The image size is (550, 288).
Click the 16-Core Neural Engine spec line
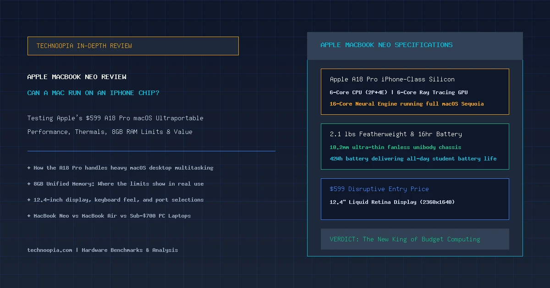pyautogui.click(x=407, y=104)
